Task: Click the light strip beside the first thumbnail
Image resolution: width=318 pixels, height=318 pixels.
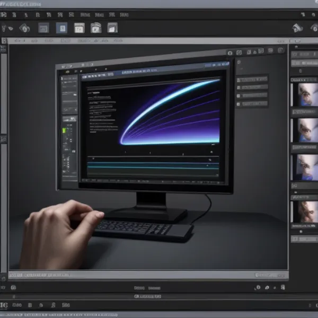Action: [x=292, y=95]
